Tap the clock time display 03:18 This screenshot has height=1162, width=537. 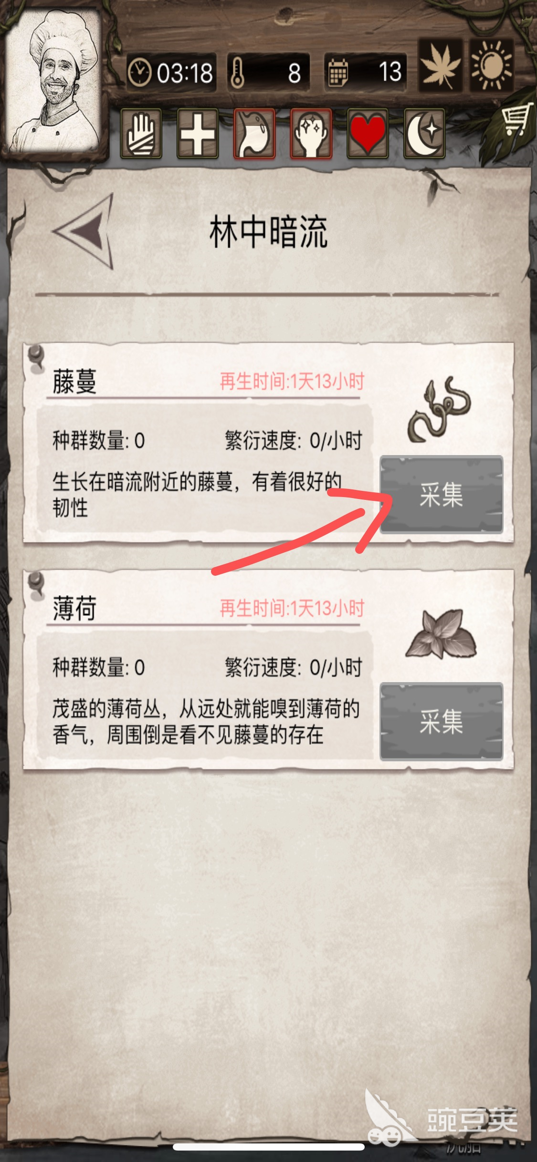pyautogui.click(x=171, y=73)
